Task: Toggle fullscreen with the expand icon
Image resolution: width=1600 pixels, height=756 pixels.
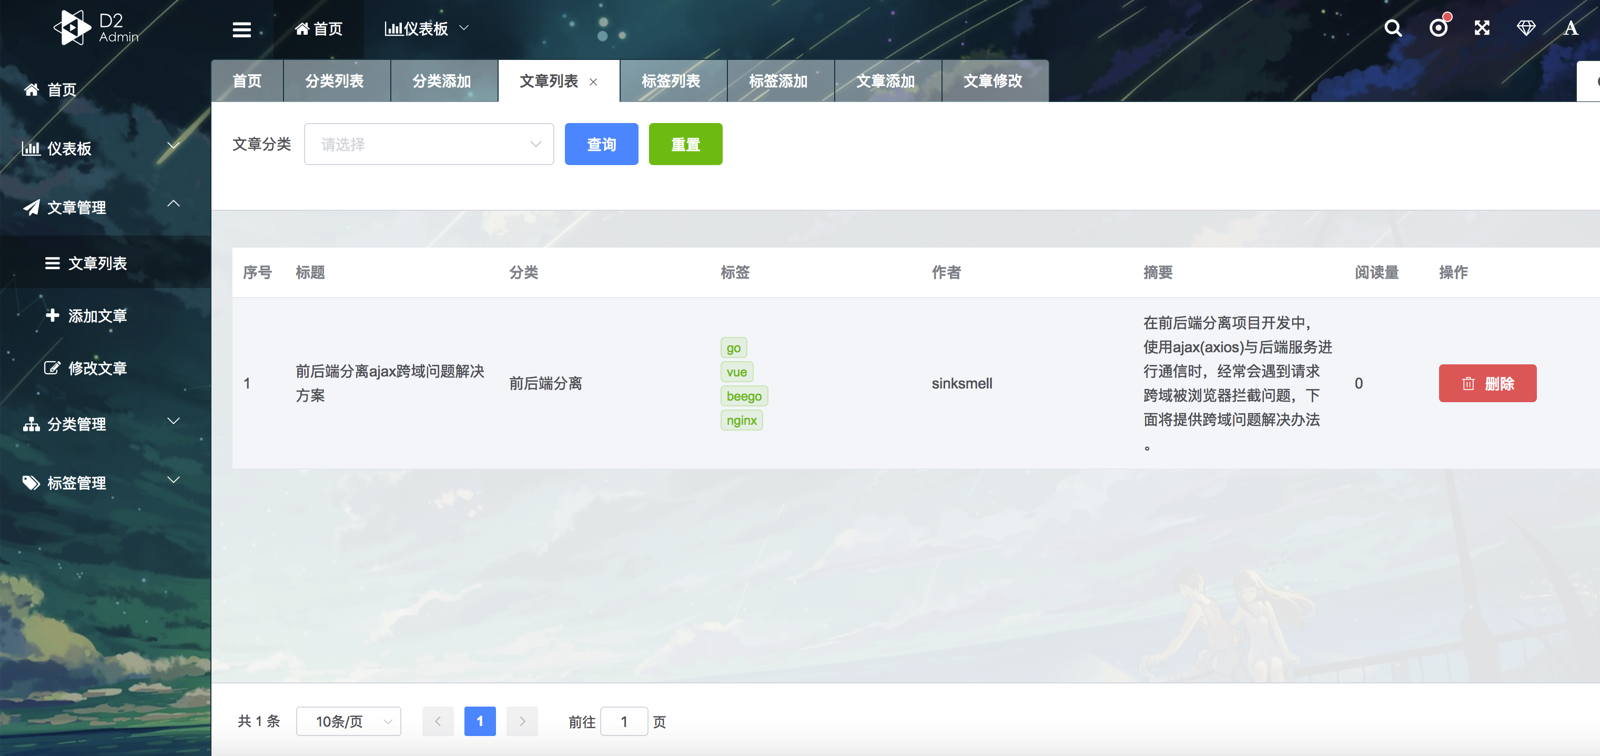Action: coord(1482,28)
